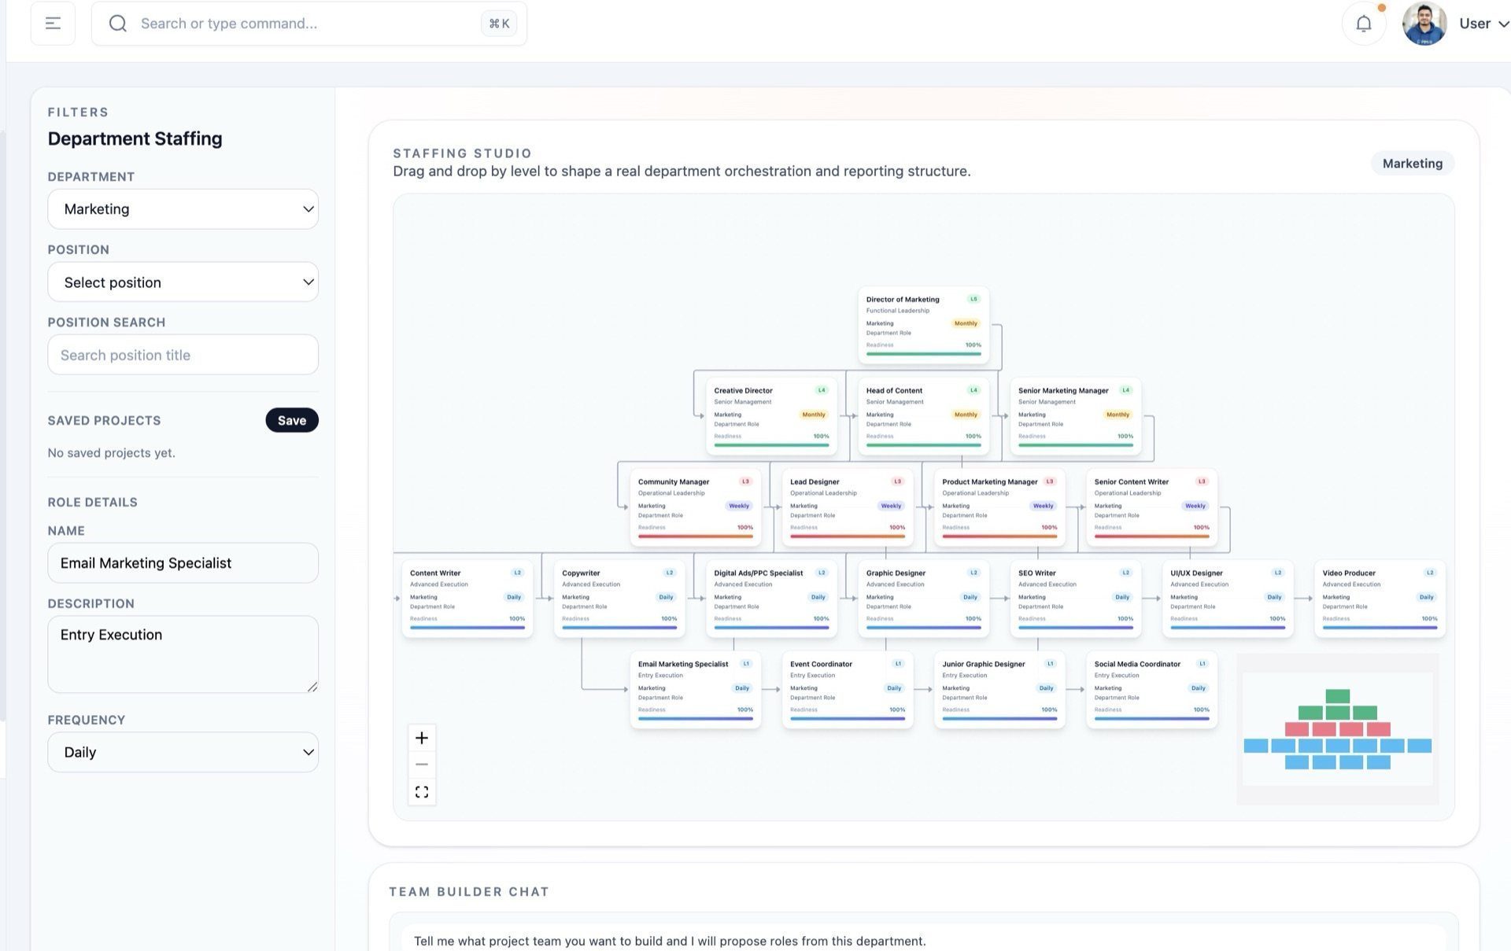This screenshot has height=951, width=1511.
Task: Zoom in on the staffing canvas
Action: coord(422,738)
